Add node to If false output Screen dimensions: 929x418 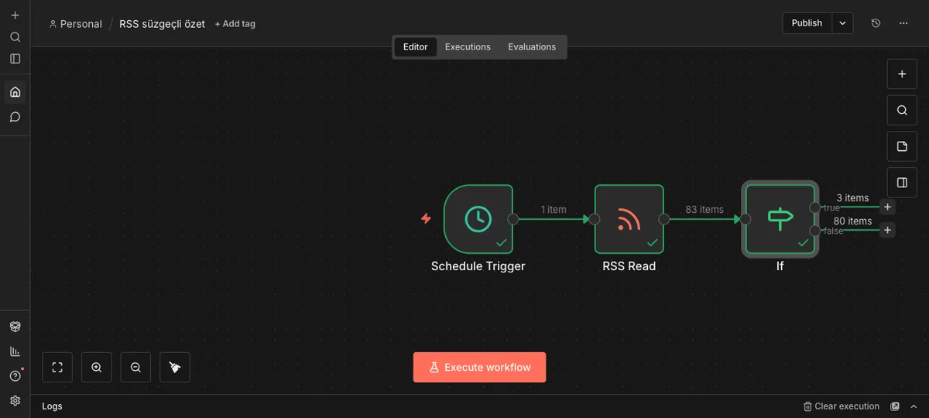888,230
